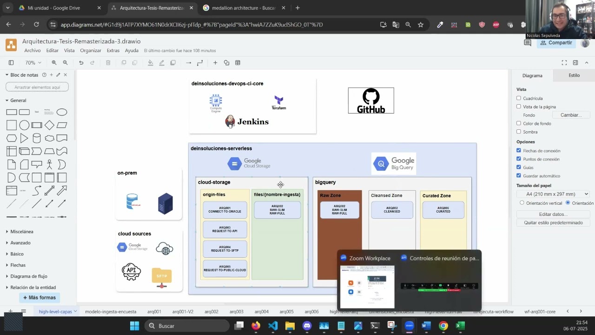Click the zoom out magnifier icon

coord(65,63)
